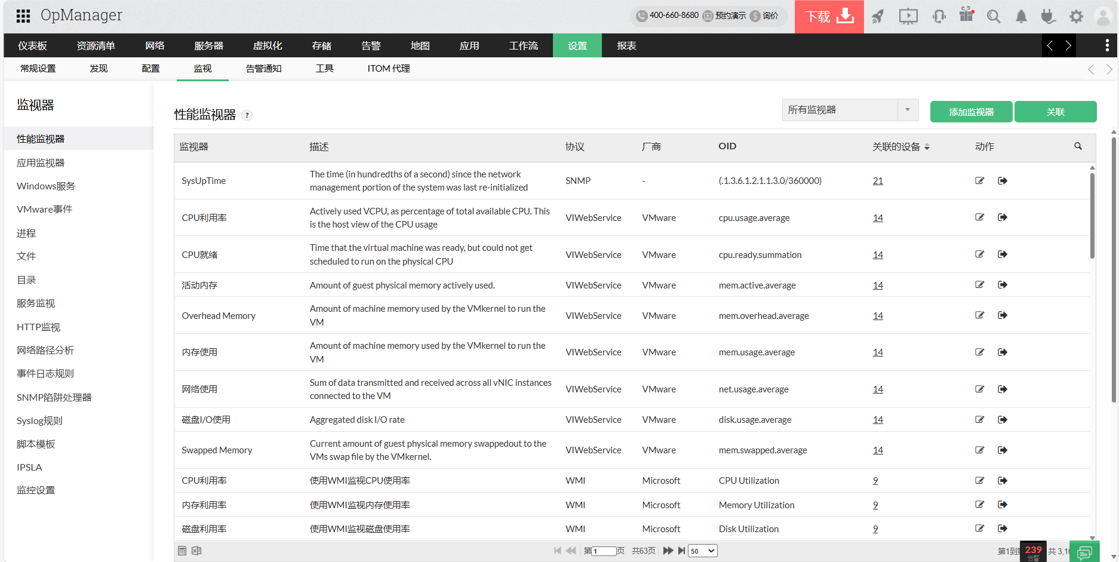Image resolution: width=1119 pixels, height=562 pixels.
Task: Open the user profile avatar
Action: 1103,16
